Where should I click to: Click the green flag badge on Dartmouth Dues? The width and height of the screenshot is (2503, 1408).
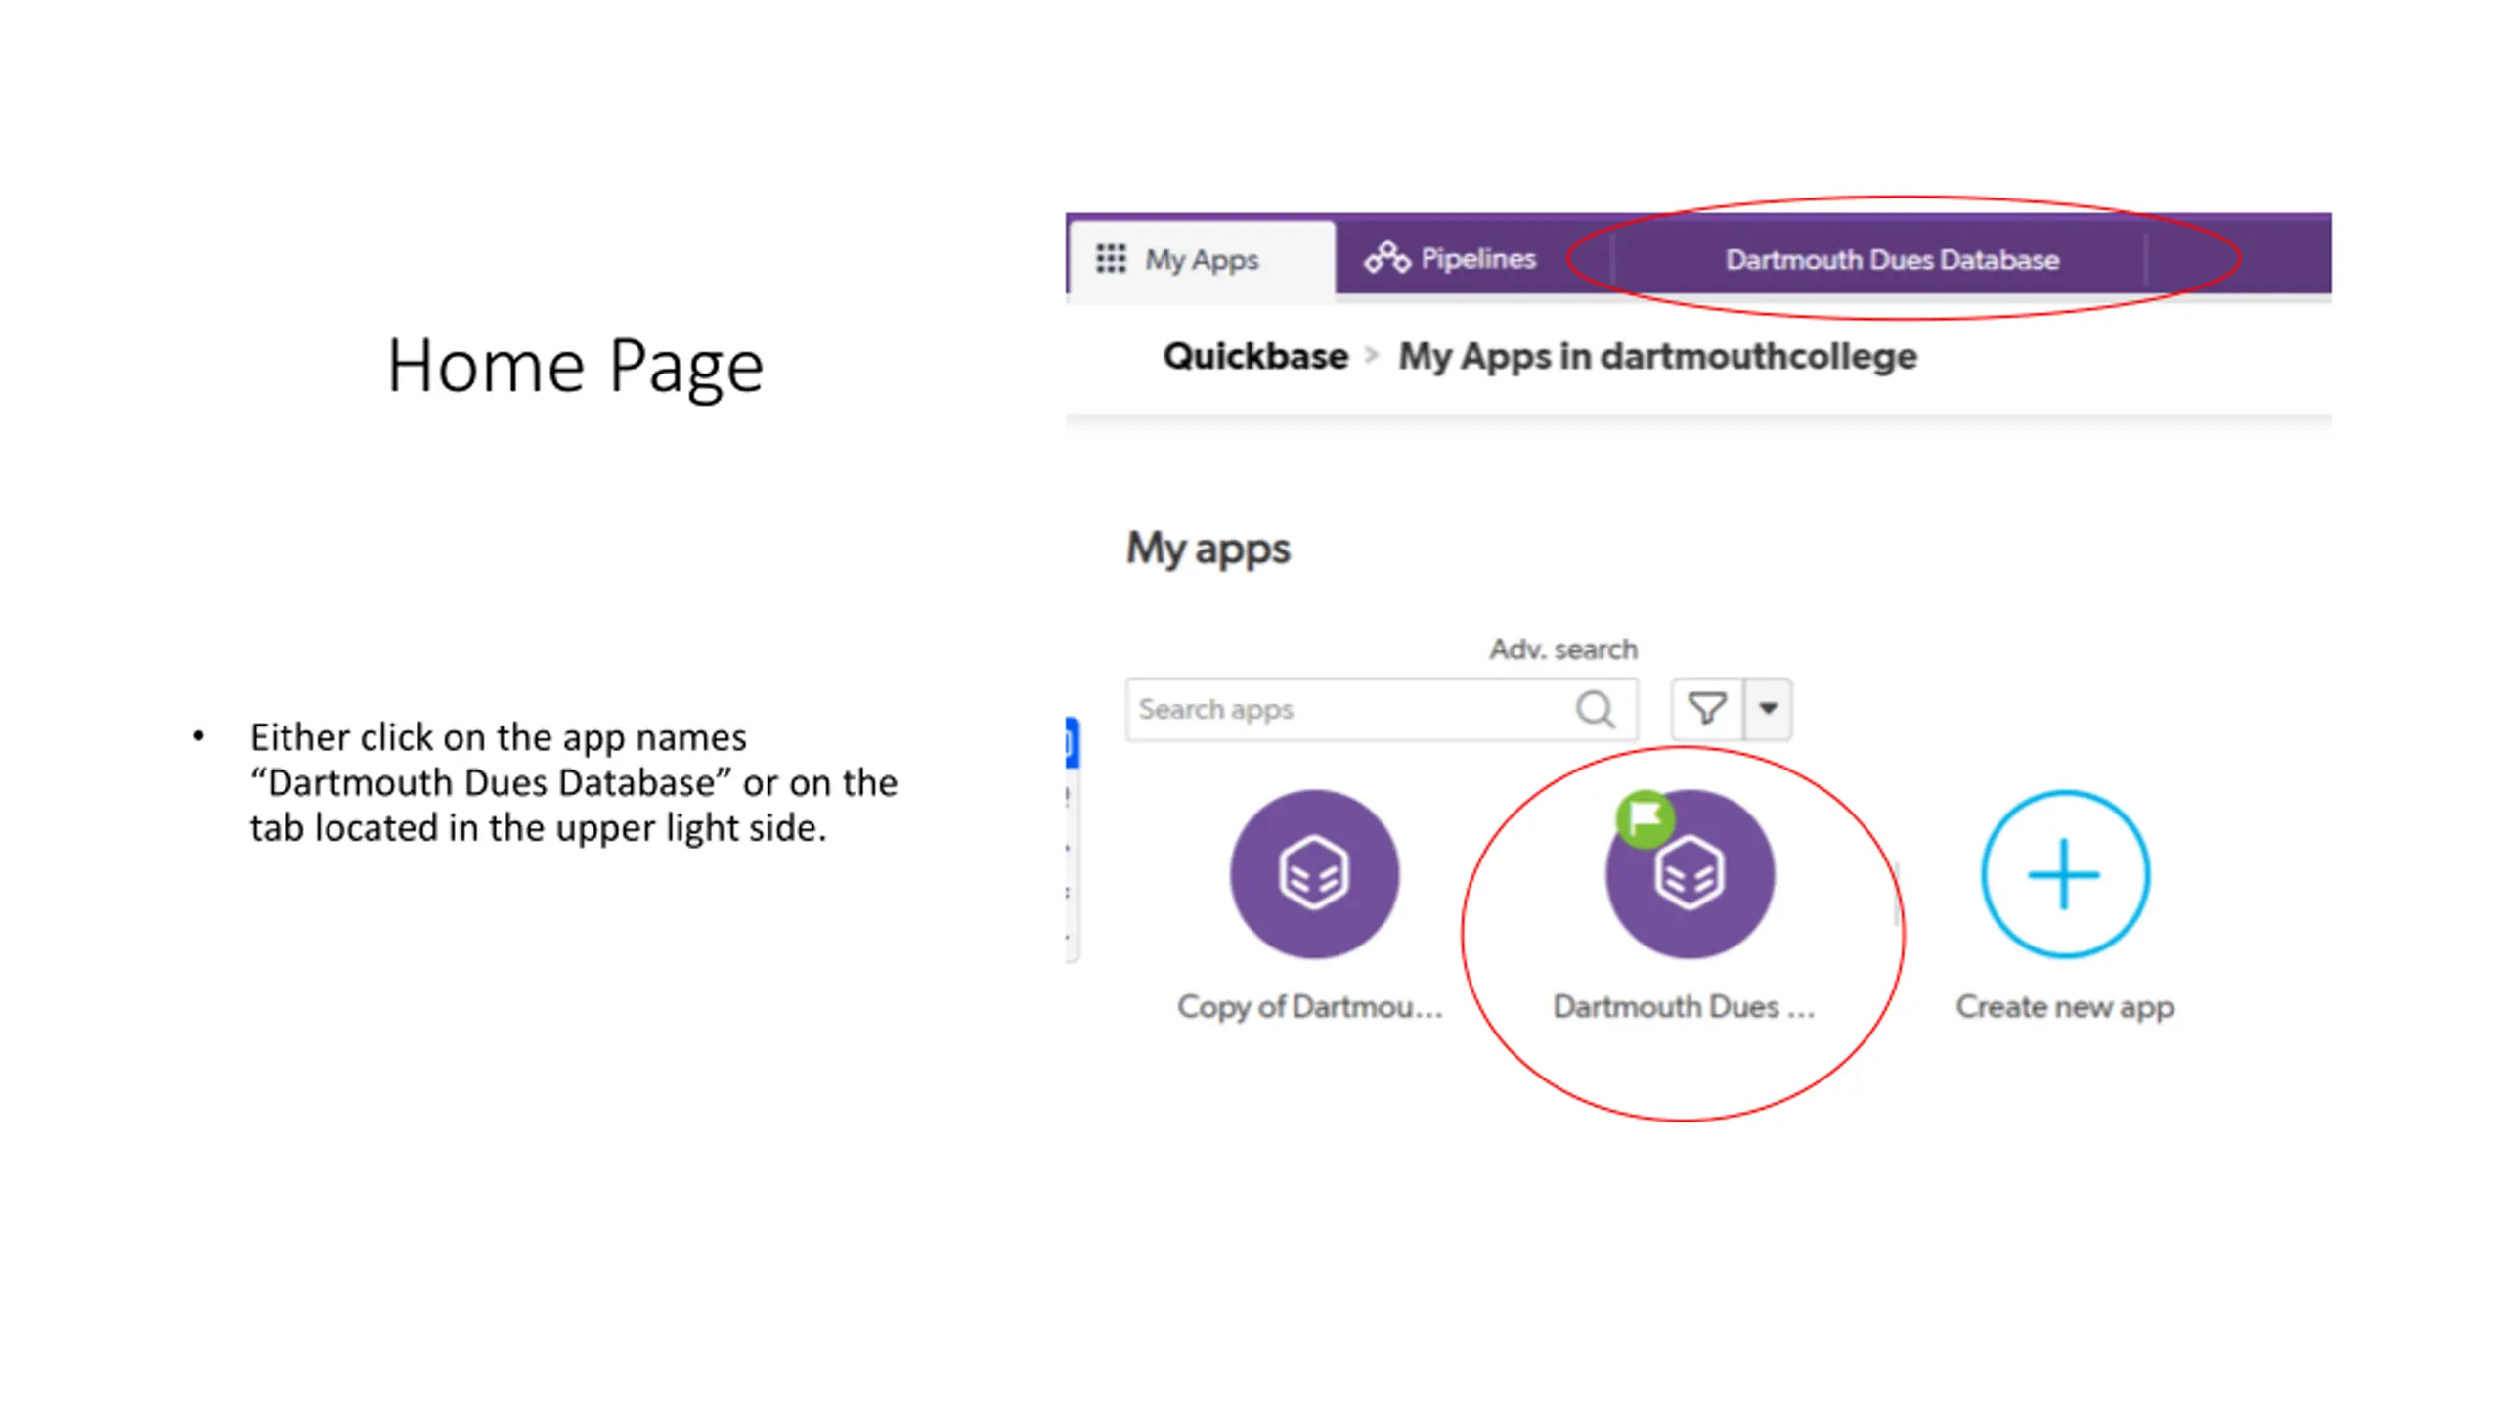point(1646,818)
